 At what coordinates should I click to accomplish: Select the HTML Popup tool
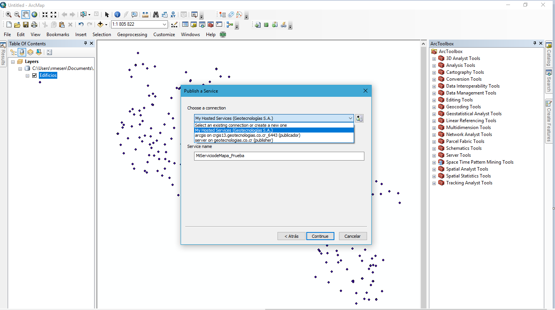(134, 15)
